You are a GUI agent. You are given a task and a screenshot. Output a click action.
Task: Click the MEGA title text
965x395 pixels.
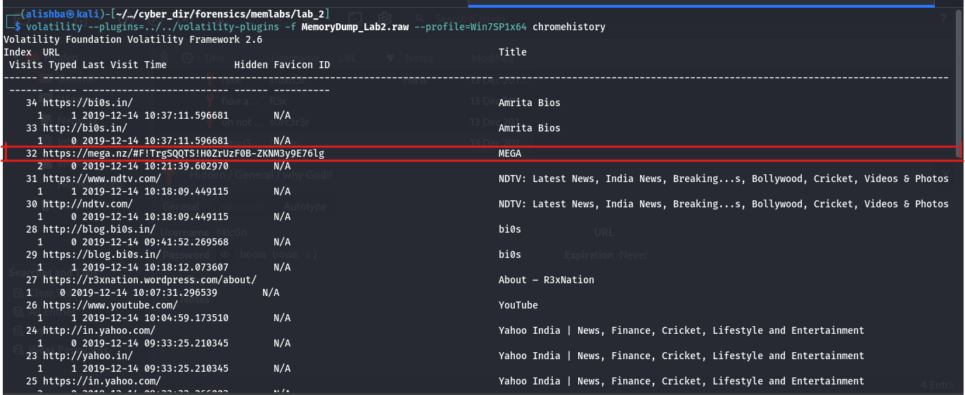point(510,153)
